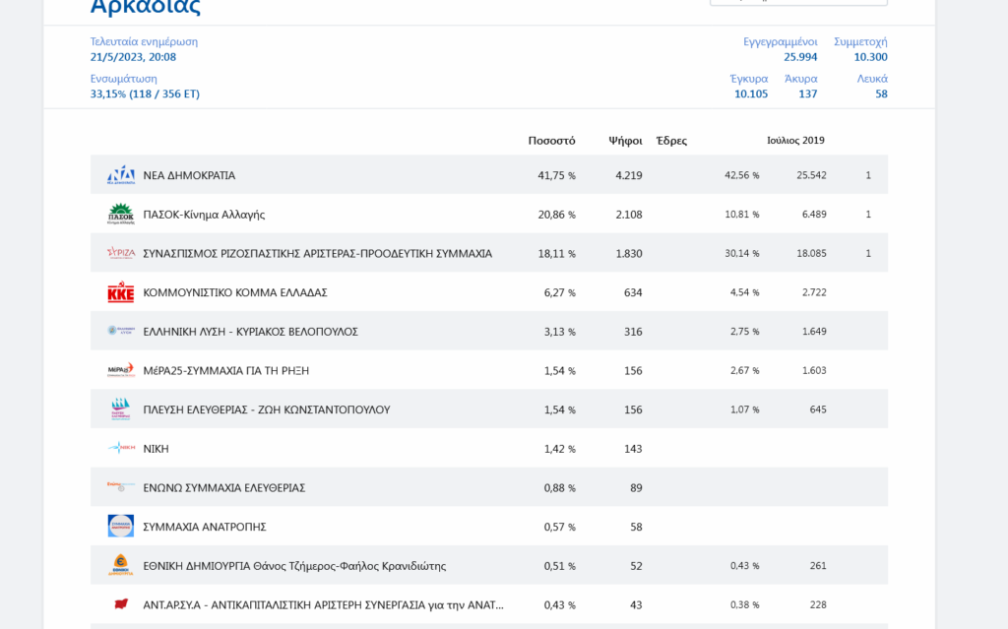Select the Πλεύση Ελευθερίας ship logo
Image resolution: width=1008 pixels, height=629 pixels.
(x=121, y=409)
